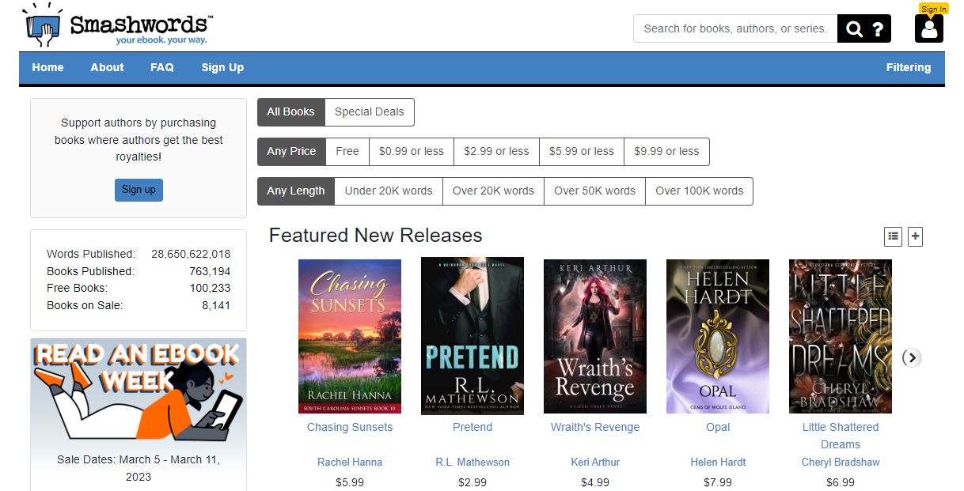Select the Special Deals filter
The width and height of the screenshot is (964, 491).
[x=370, y=112]
